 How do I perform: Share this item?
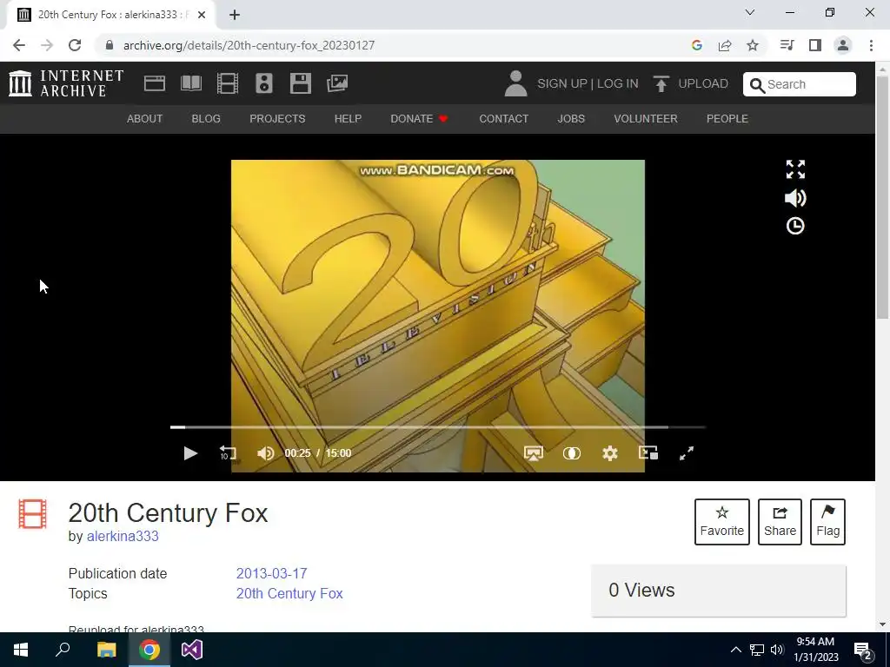pyautogui.click(x=780, y=522)
